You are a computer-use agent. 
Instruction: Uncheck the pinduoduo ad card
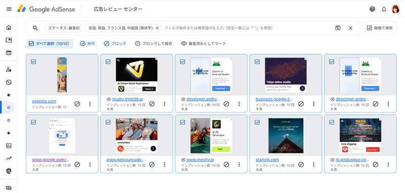pos(332,122)
